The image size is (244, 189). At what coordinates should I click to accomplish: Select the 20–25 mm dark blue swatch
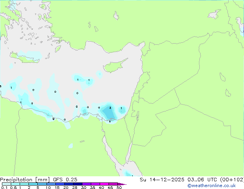(x=69, y=184)
